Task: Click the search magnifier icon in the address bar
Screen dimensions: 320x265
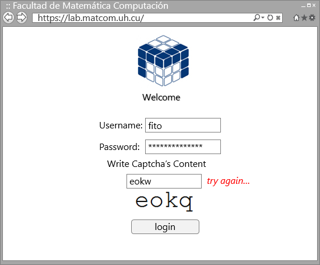Action: [256, 18]
